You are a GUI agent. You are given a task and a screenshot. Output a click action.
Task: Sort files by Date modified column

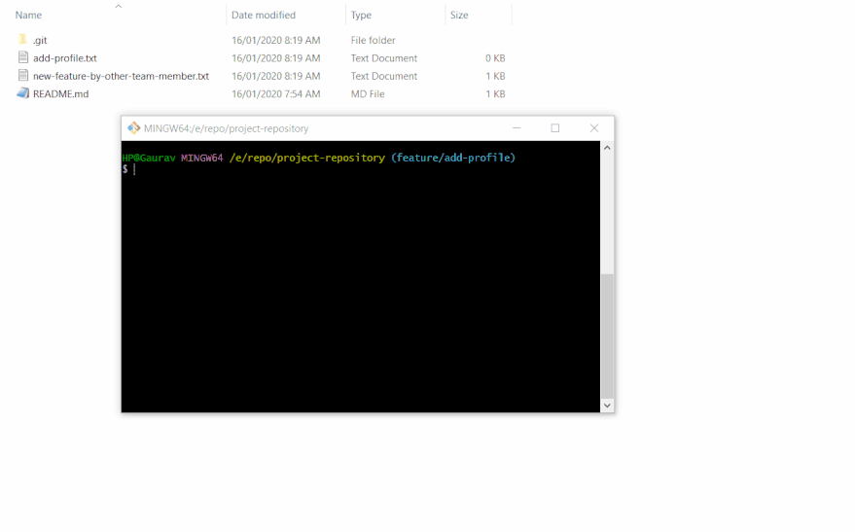(264, 16)
